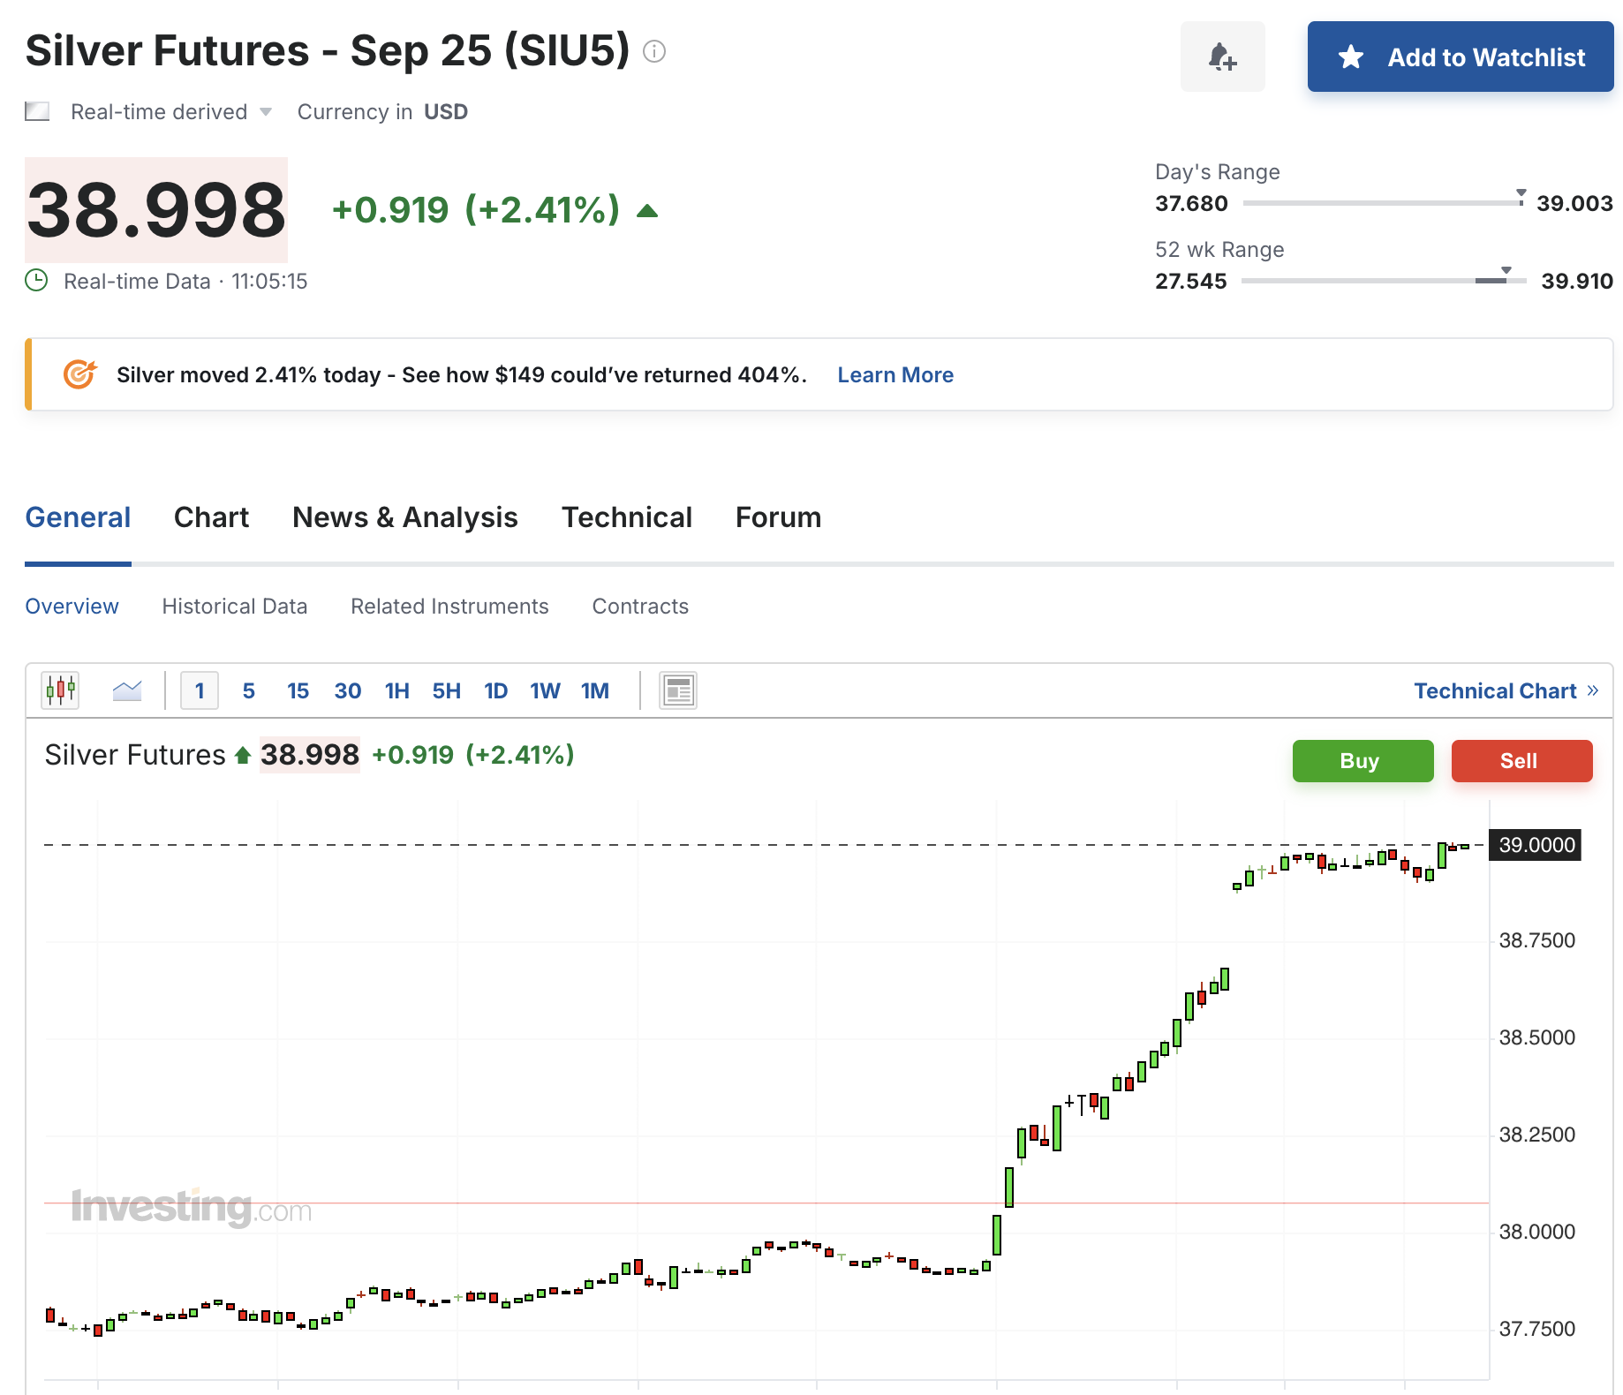Go to the Historical Data subtab
This screenshot has height=1395, width=1623.
point(234,607)
